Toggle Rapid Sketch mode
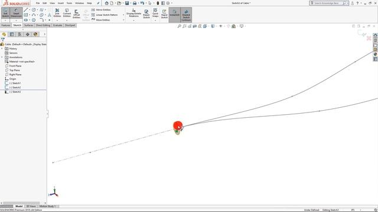This screenshot has height=212, width=378. (x=164, y=14)
